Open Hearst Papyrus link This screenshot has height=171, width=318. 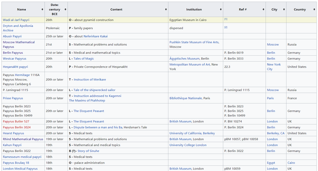13,133
